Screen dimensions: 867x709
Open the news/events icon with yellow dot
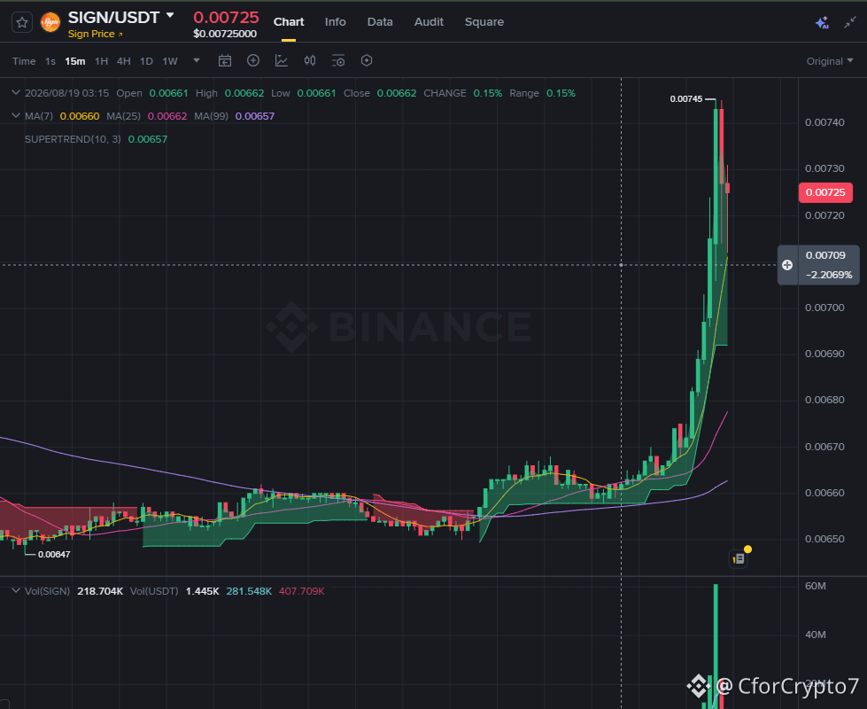[x=739, y=558]
